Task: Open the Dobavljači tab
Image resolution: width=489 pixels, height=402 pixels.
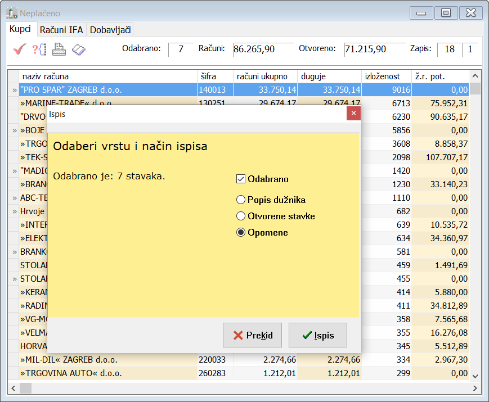Action: 110,30
